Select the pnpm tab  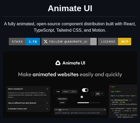[60, 110]
